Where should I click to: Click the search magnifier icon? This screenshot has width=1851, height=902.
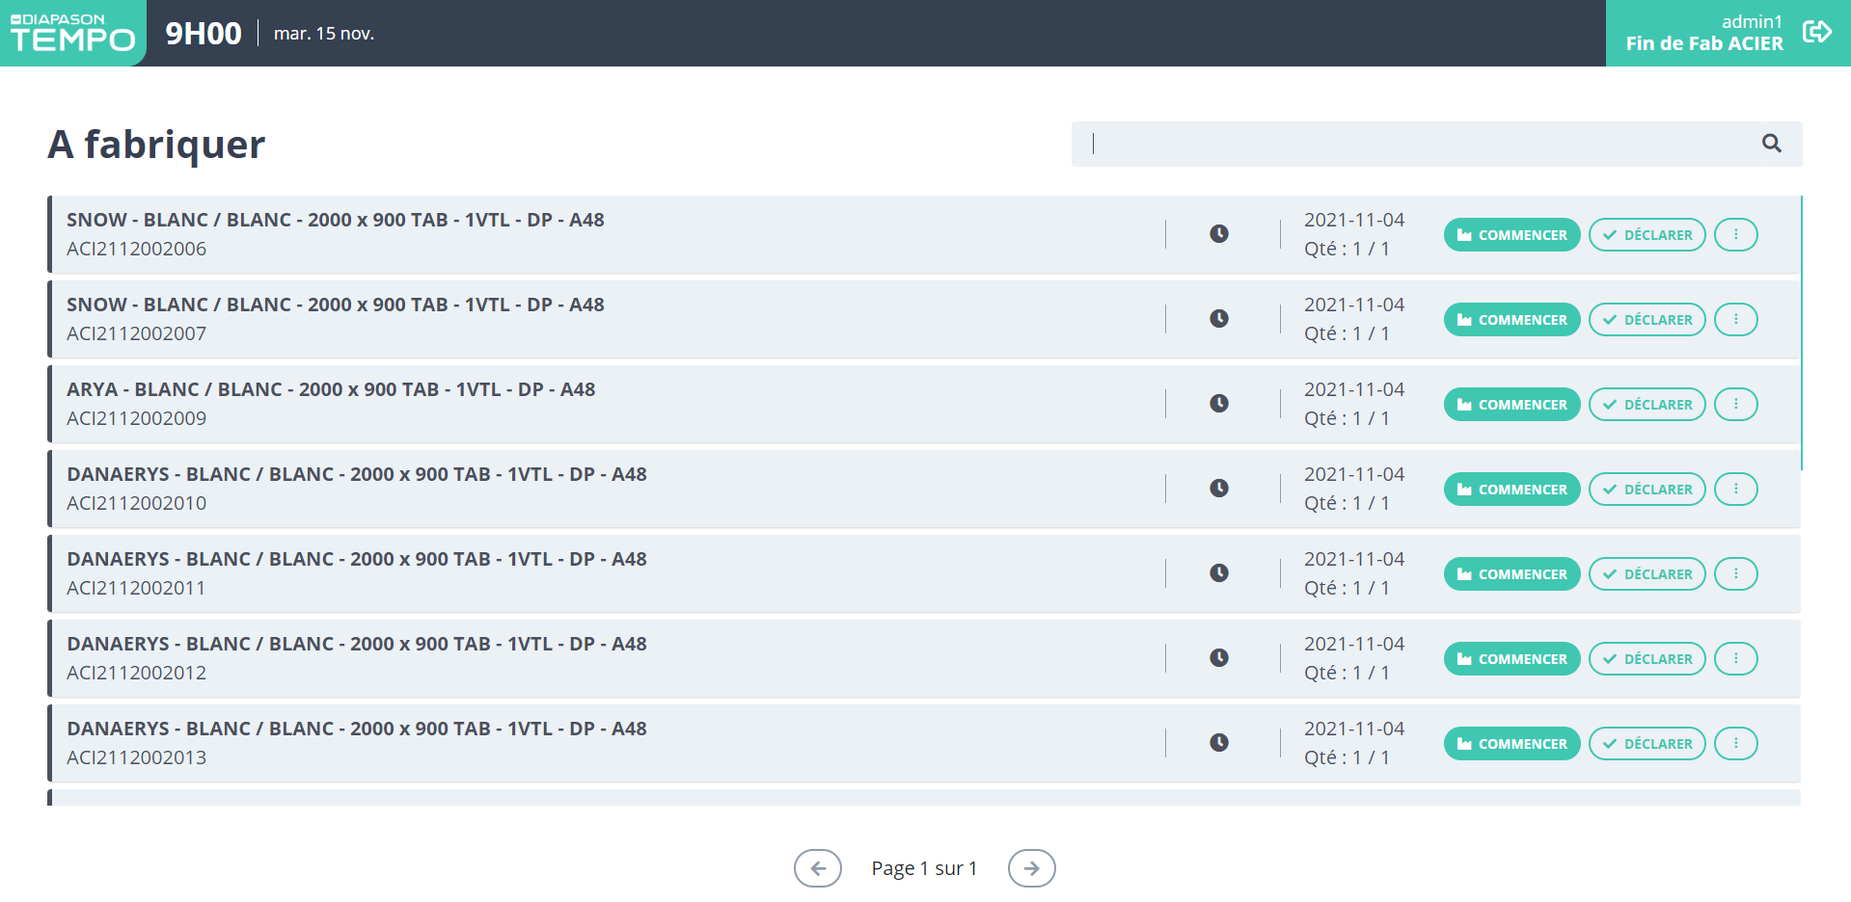(1771, 144)
